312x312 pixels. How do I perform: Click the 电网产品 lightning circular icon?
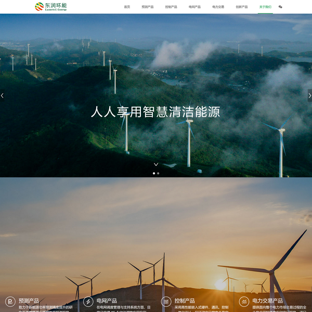point(88,302)
